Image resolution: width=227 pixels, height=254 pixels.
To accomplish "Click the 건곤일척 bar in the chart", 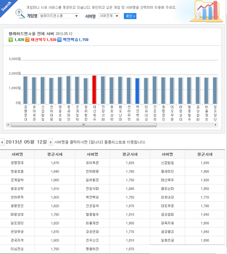I will click(x=154, y=90).
